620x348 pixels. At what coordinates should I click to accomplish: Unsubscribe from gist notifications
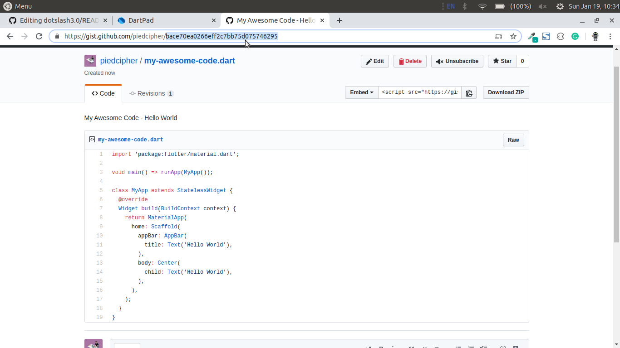pos(457,61)
